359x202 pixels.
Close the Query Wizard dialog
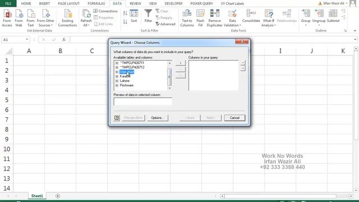tap(242, 42)
